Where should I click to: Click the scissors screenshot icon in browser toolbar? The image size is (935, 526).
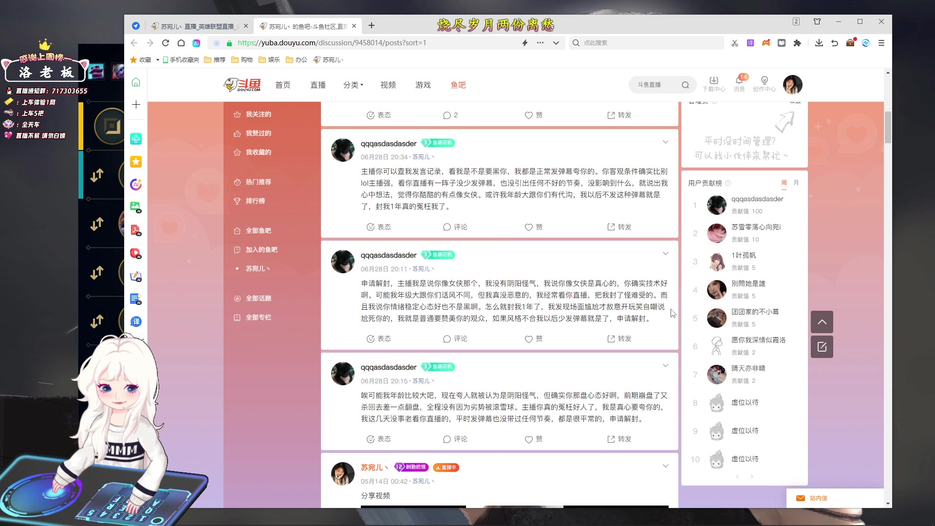tap(734, 43)
